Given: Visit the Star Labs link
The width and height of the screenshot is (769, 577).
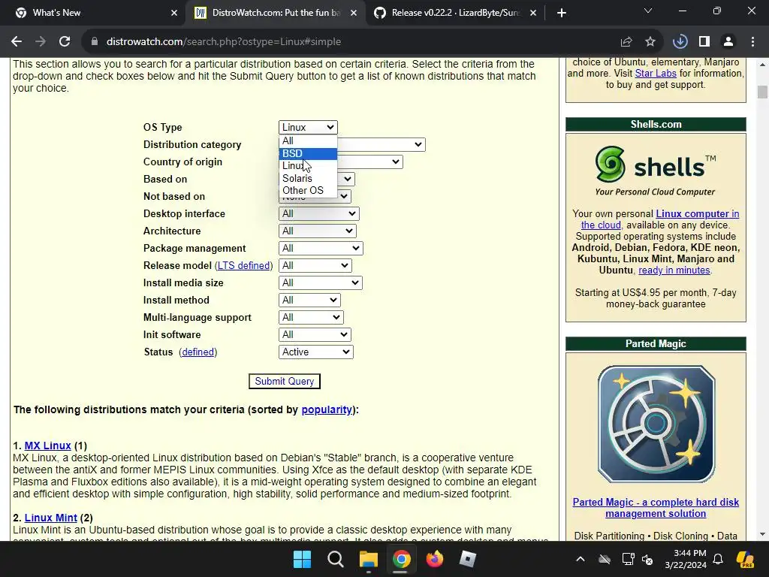Looking at the screenshot, I should 656,73.
